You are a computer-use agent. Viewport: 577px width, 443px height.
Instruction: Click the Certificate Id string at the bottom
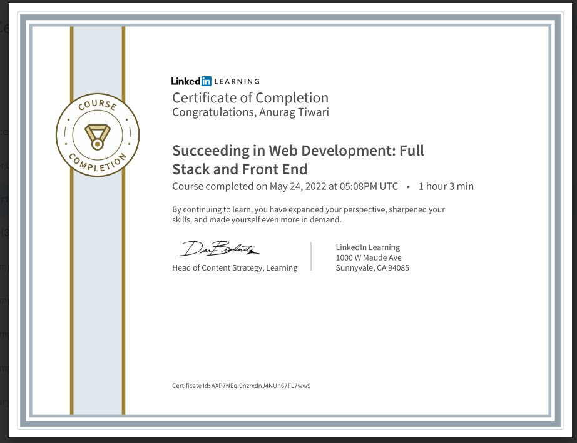click(x=242, y=386)
